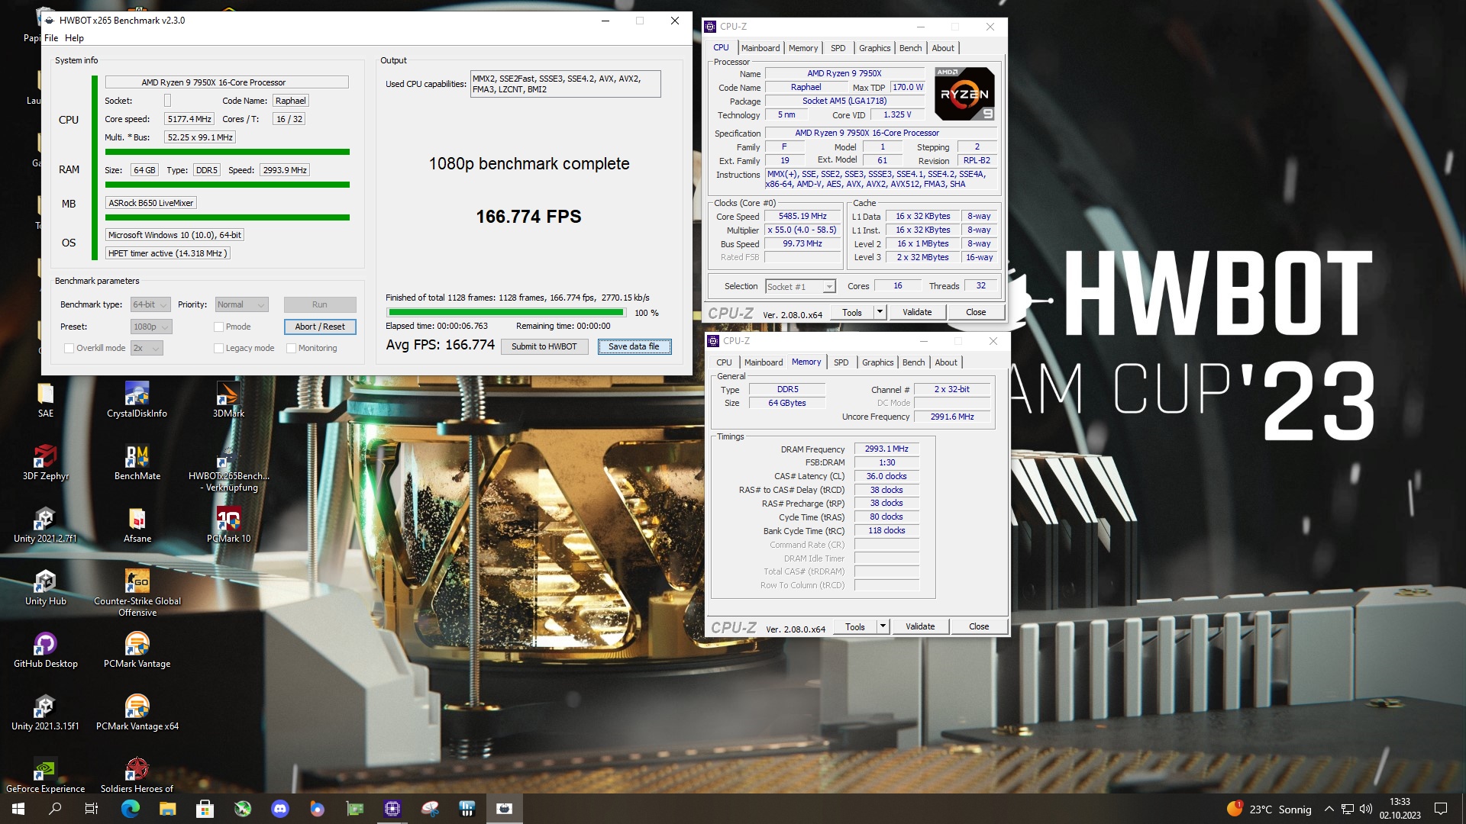This screenshot has width=1466, height=824.
Task: Open Task View from taskbar
Action: 92,809
